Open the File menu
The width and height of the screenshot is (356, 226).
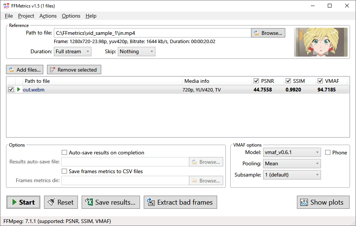coord(9,16)
